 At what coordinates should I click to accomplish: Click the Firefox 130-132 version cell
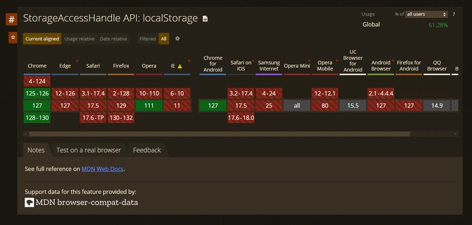click(121, 118)
